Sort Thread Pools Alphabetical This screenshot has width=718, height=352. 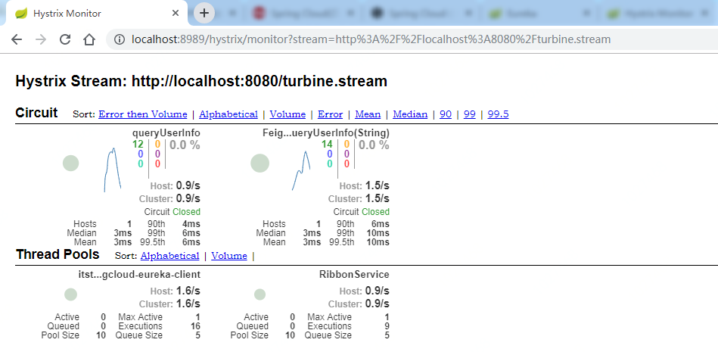coord(170,256)
